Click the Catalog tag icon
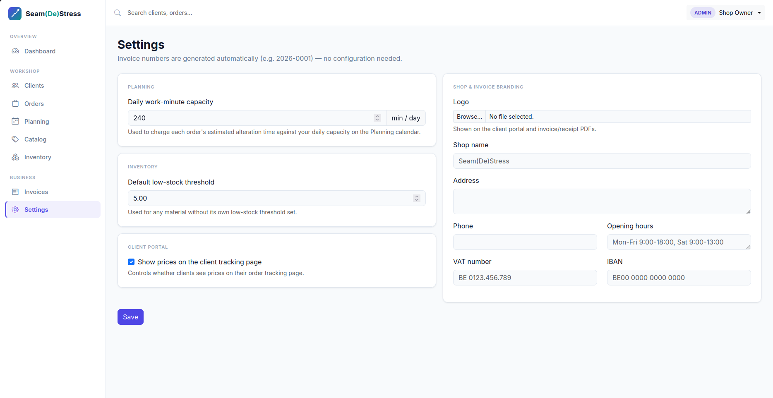Screen dimensions: 773x398 (x=15, y=139)
